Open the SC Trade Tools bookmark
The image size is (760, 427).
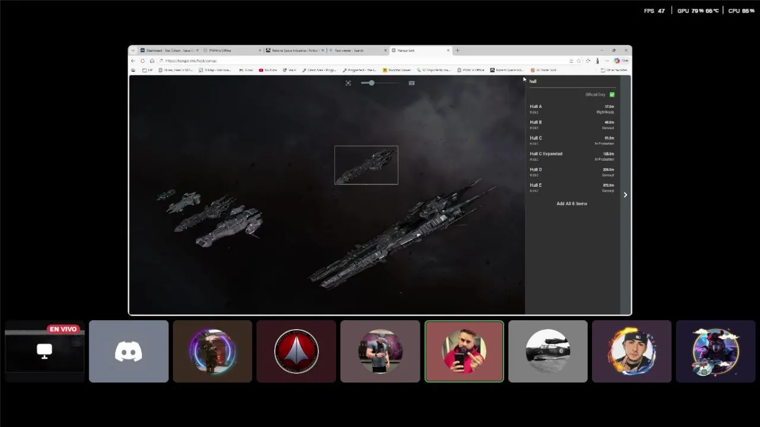[x=543, y=70]
